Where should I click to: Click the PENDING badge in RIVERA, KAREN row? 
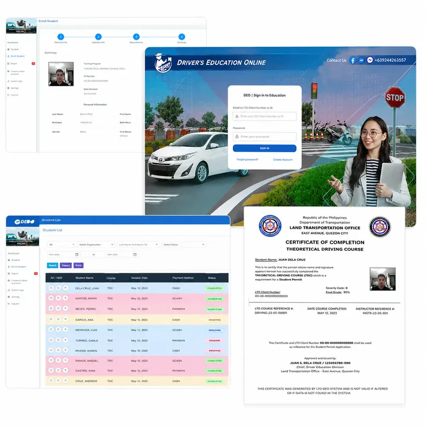pyautogui.click(x=215, y=351)
